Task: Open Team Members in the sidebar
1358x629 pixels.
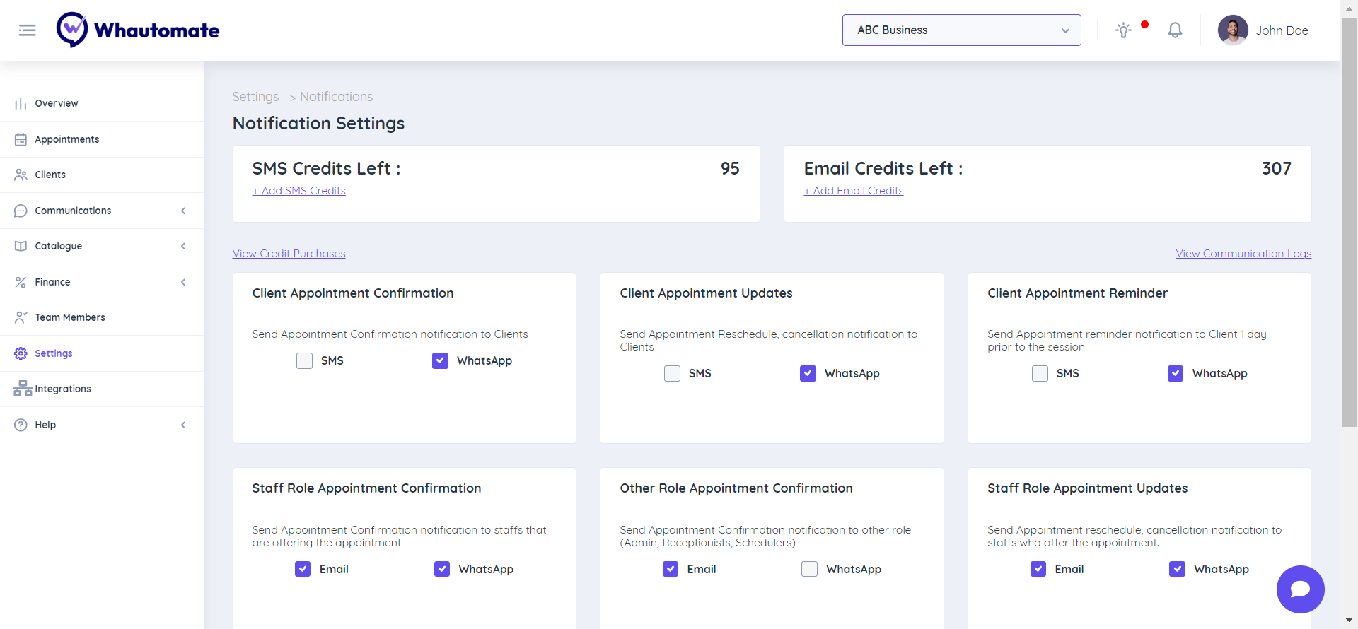Action: [x=70, y=317]
